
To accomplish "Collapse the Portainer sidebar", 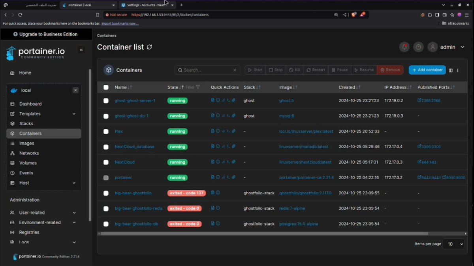I will point(82,50).
